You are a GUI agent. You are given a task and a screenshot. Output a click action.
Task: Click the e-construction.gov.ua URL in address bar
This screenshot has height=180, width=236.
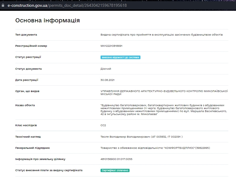(67, 5)
